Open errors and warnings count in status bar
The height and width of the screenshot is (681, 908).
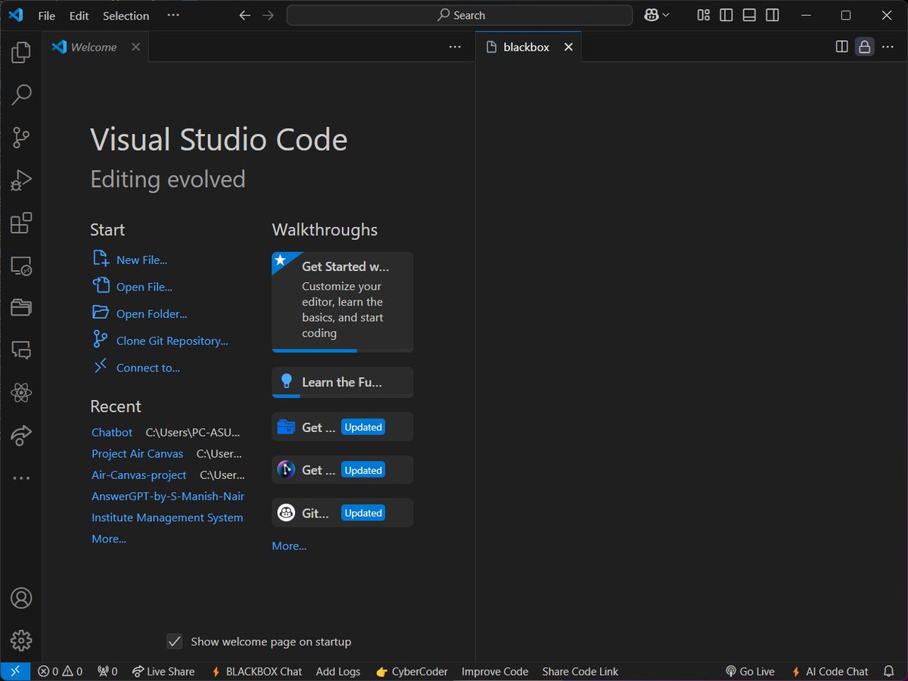click(60, 671)
